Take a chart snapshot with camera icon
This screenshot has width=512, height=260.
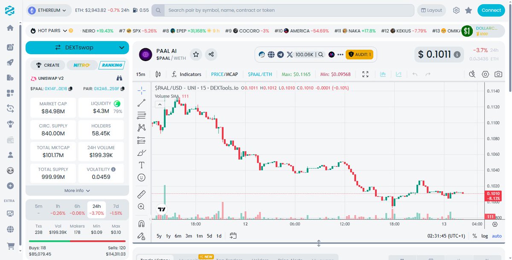tap(498, 74)
